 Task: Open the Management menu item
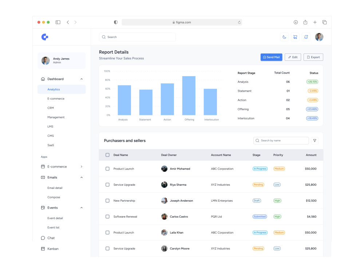56,117
